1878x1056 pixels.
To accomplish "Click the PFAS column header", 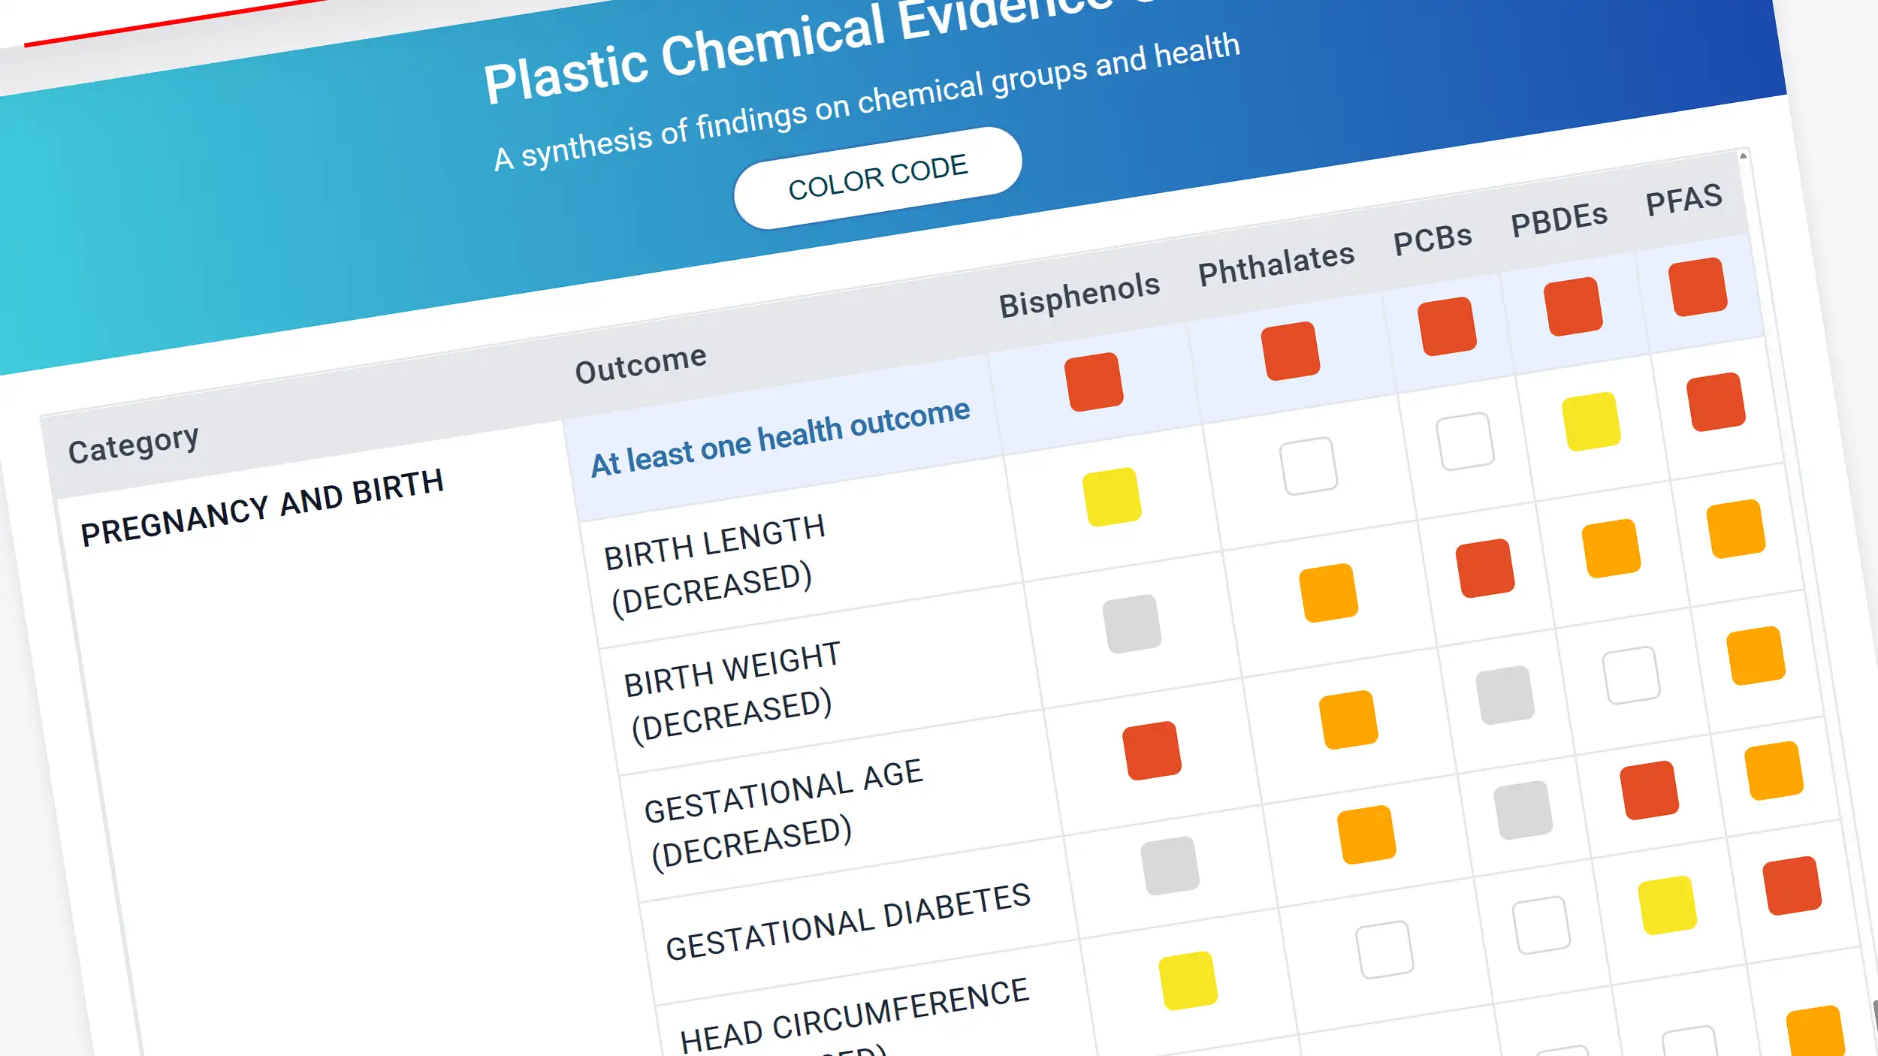I will click(1683, 201).
